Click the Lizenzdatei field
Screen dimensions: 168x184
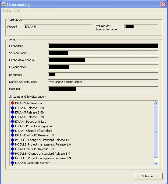pyautogui.click(x=103, y=46)
